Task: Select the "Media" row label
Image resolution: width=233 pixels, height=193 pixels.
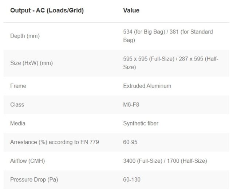Action: click(x=17, y=123)
